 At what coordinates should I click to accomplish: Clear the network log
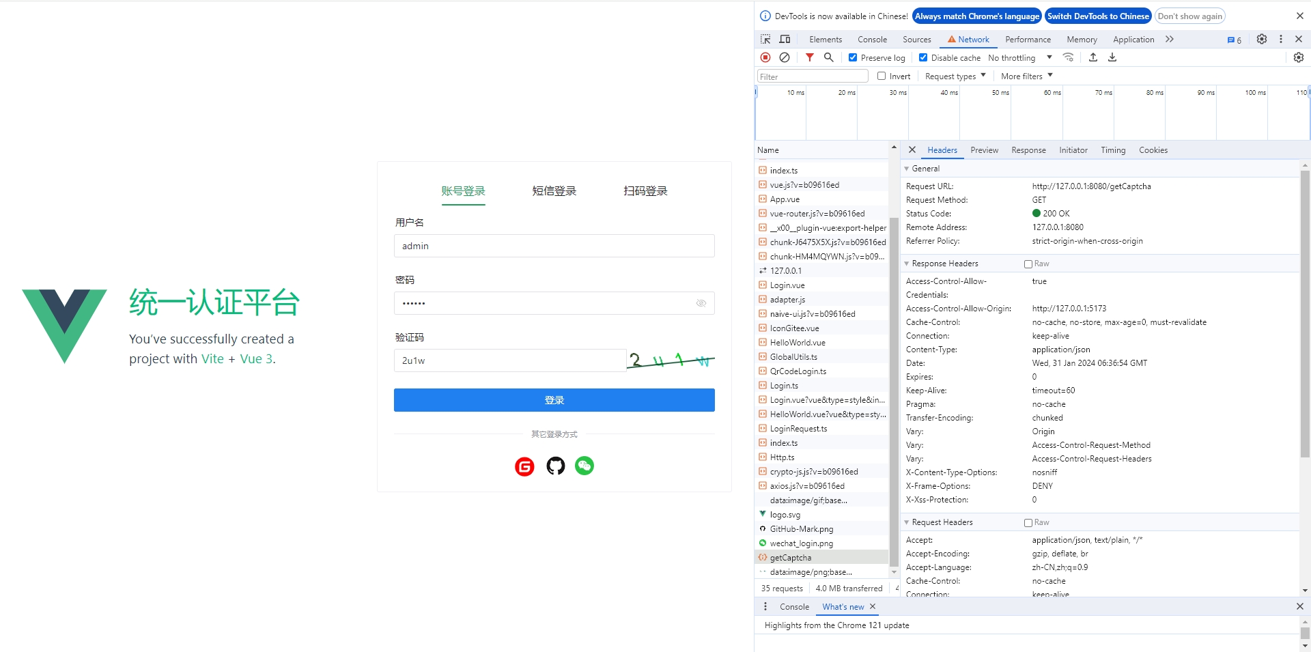pos(785,58)
